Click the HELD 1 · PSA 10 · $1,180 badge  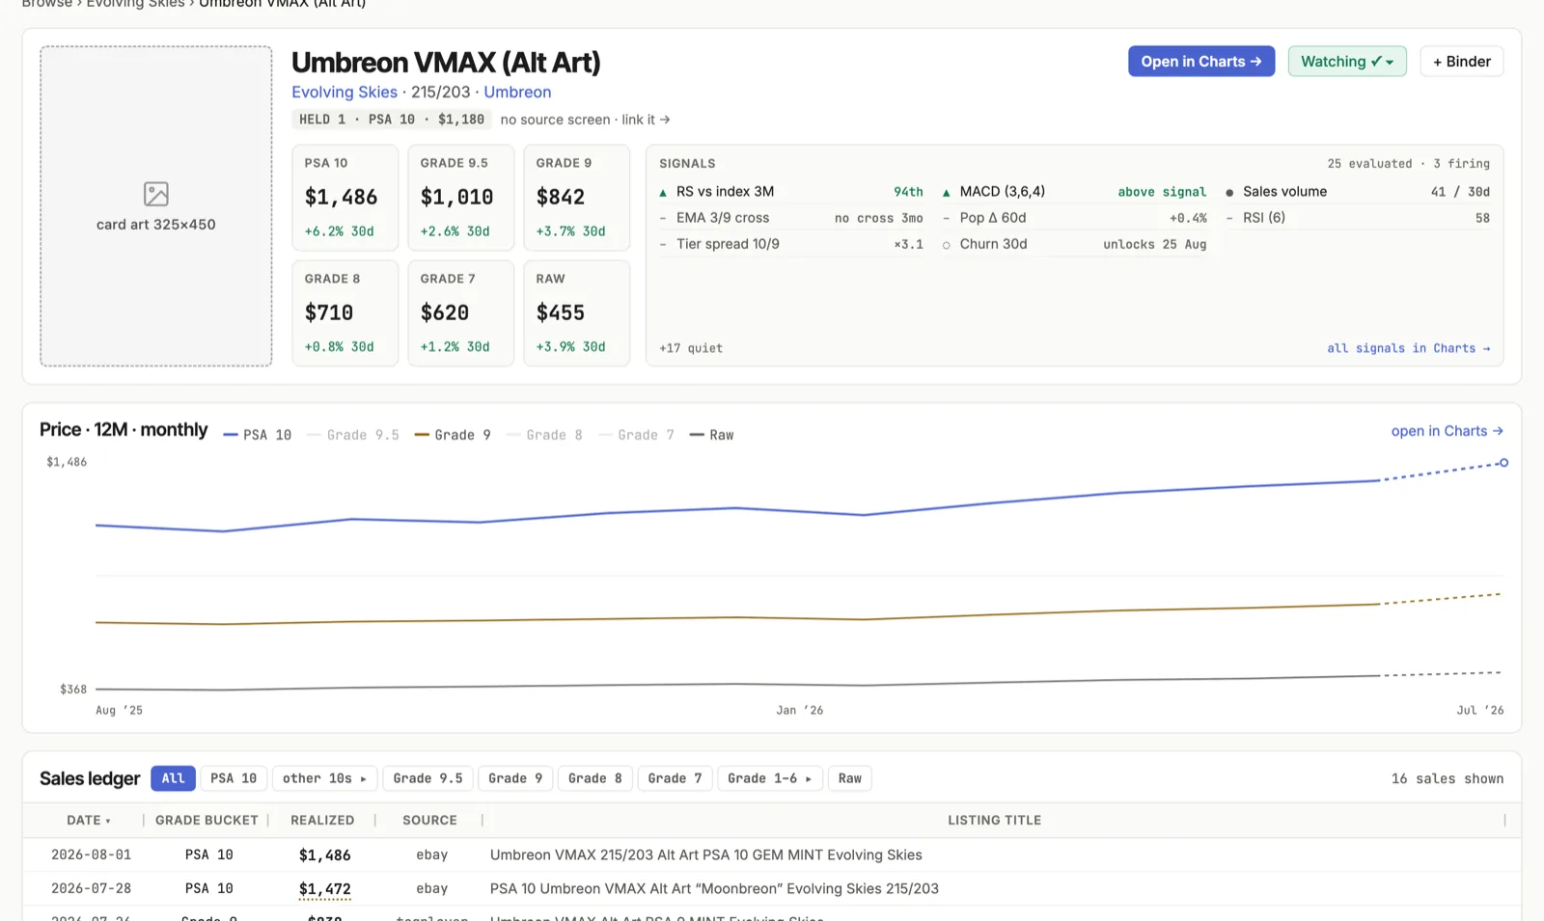coord(392,120)
